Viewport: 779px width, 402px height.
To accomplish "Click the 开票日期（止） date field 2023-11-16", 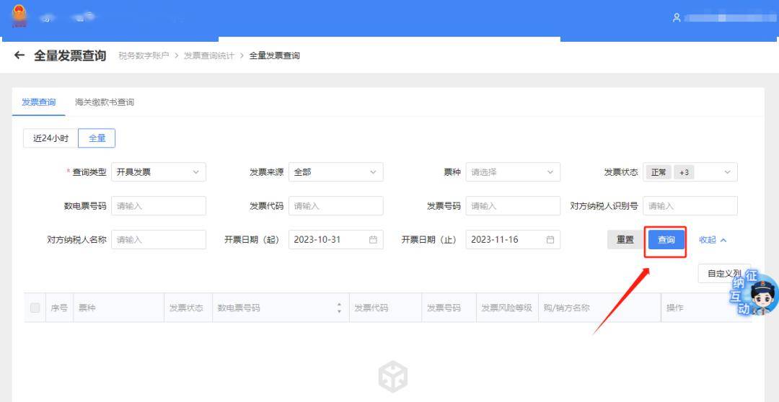I will [513, 239].
